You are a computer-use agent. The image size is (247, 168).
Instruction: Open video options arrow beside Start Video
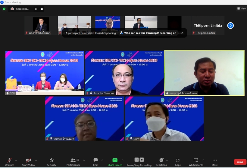tap(36, 160)
